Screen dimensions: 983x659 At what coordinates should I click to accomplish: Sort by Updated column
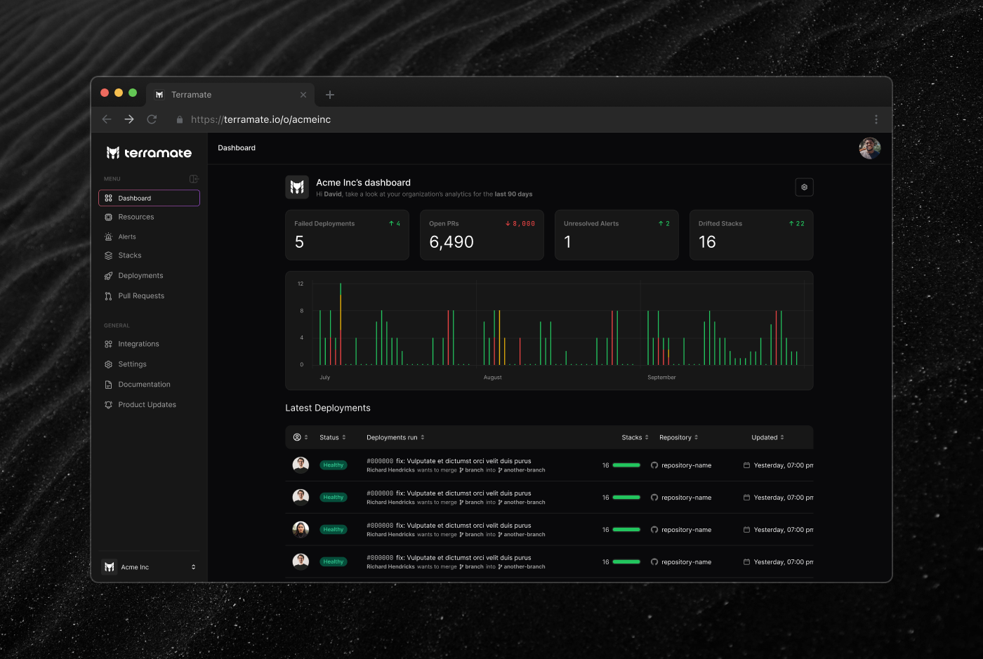coord(767,437)
